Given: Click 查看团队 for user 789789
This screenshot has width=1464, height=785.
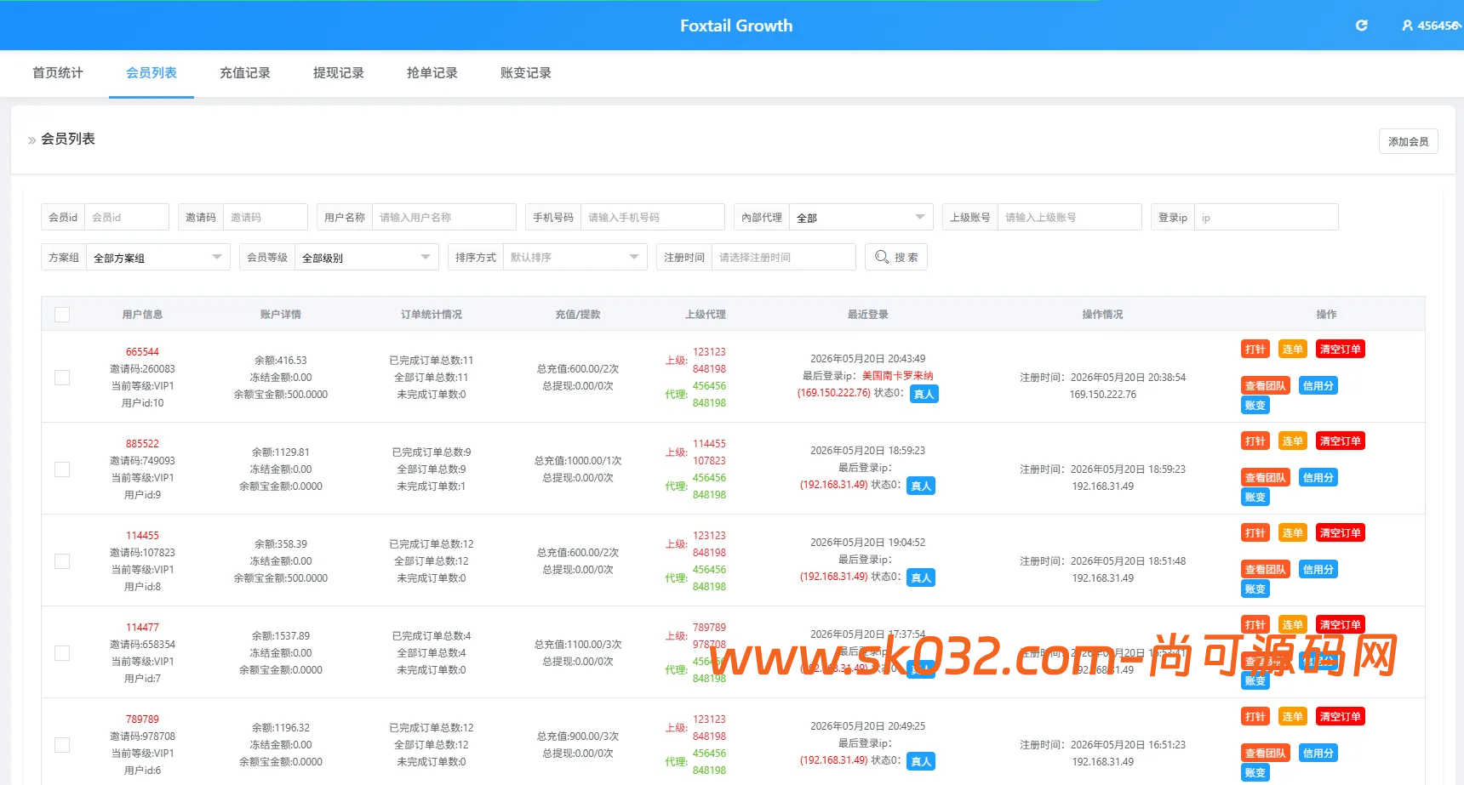Looking at the screenshot, I should tap(1265, 754).
